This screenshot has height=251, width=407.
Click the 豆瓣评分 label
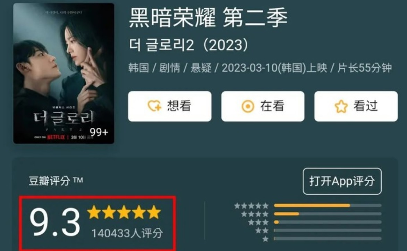point(50,181)
